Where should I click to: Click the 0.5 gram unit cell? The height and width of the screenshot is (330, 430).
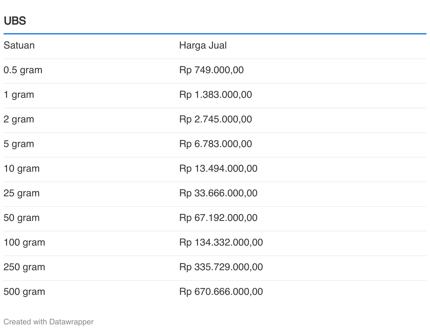coord(23,70)
